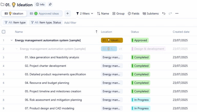Click Energy man... location in 04. Resource row
The image size is (197, 112).
pos(112,83)
